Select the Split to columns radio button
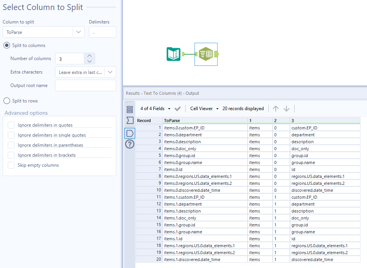Screen dimensions: 367x268 tap(7, 45)
